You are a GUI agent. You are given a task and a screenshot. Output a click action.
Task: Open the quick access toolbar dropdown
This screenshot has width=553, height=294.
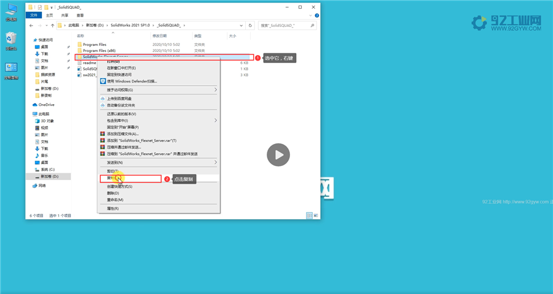coord(52,7)
